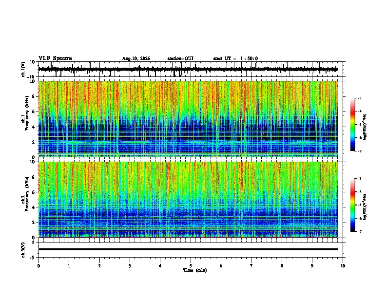Viewport: 386px width, 298px height.
Task: Click the ch.3 flat black trace line
Action: coord(188,249)
